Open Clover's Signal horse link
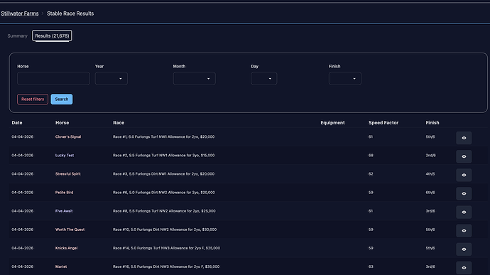Screen dimensions: 490x275 (68, 136)
